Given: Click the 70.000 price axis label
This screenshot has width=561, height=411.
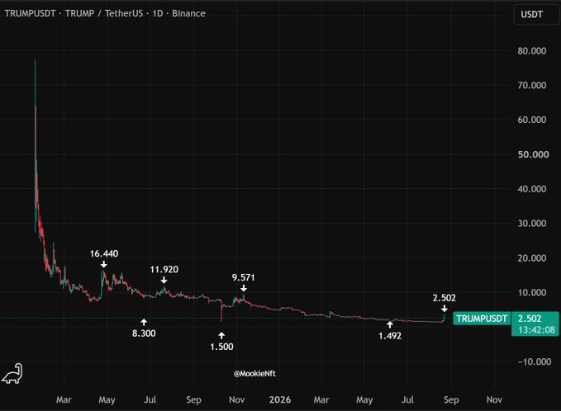Looking at the screenshot, I should pyautogui.click(x=531, y=85).
